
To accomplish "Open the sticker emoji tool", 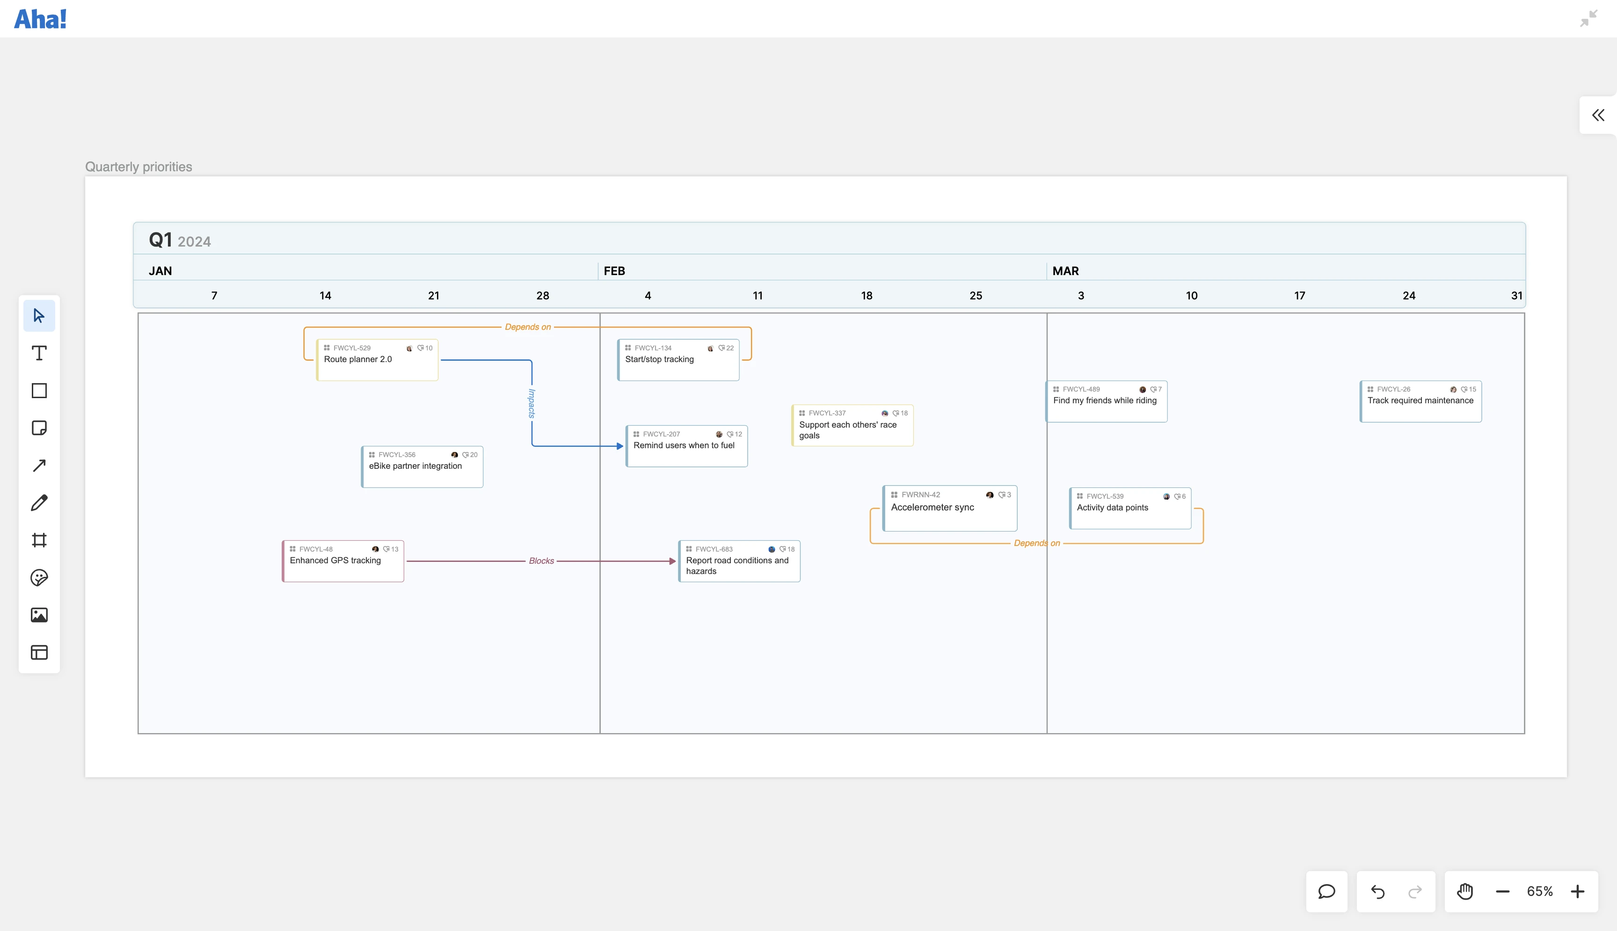I will coord(39,577).
